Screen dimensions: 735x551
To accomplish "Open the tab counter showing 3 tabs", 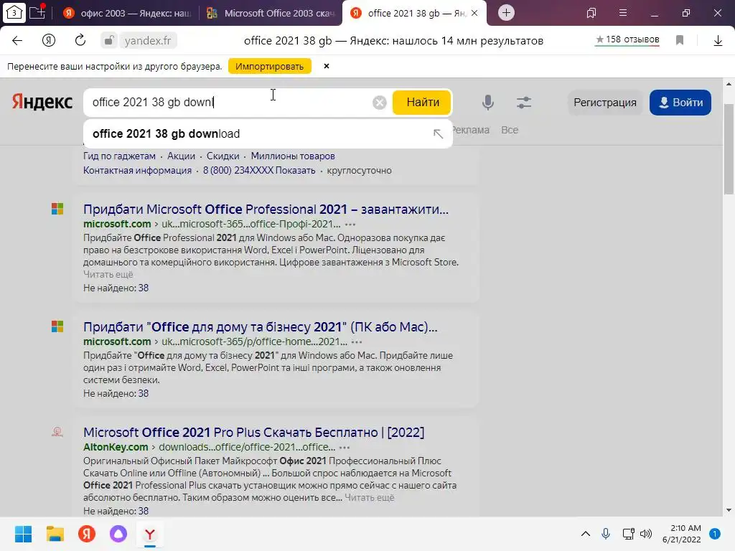I will 14,13.
